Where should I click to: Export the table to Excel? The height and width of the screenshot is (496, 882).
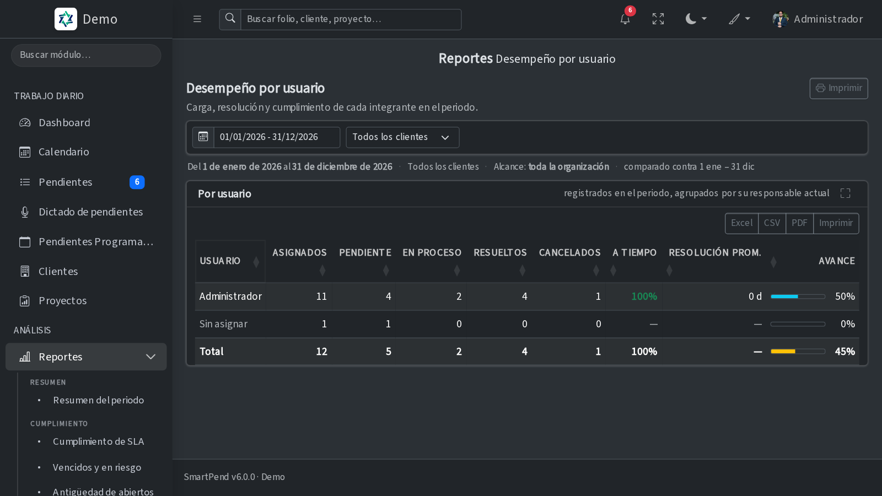(741, 223)
